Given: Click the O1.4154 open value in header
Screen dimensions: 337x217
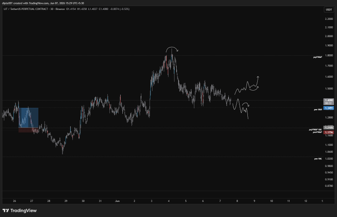Looking at the screenshot, I should point(71,9).
